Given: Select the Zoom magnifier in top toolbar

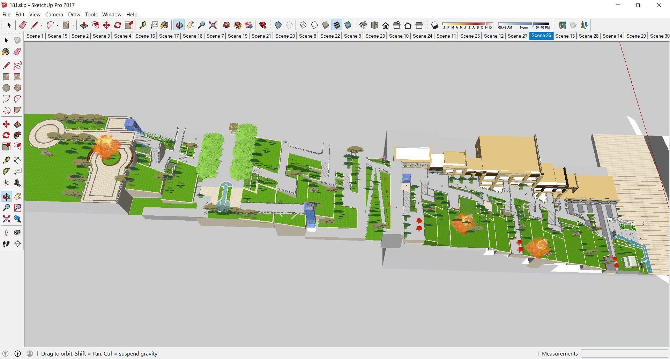Looking at the screenshot, I should pyautogui.click(x=201, y=25).
